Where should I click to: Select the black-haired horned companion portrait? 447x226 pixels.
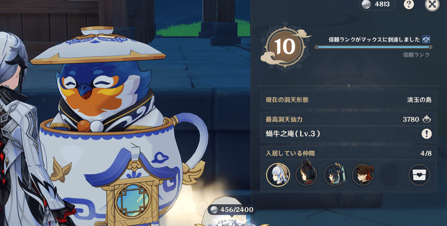(x=306, y=175)
